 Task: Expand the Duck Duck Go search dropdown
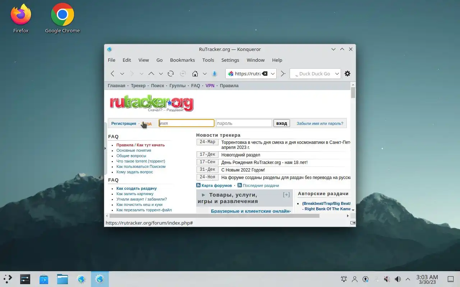click(337, 74)
